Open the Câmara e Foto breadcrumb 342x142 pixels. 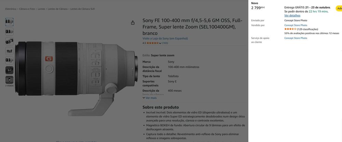tap(27, 9)
